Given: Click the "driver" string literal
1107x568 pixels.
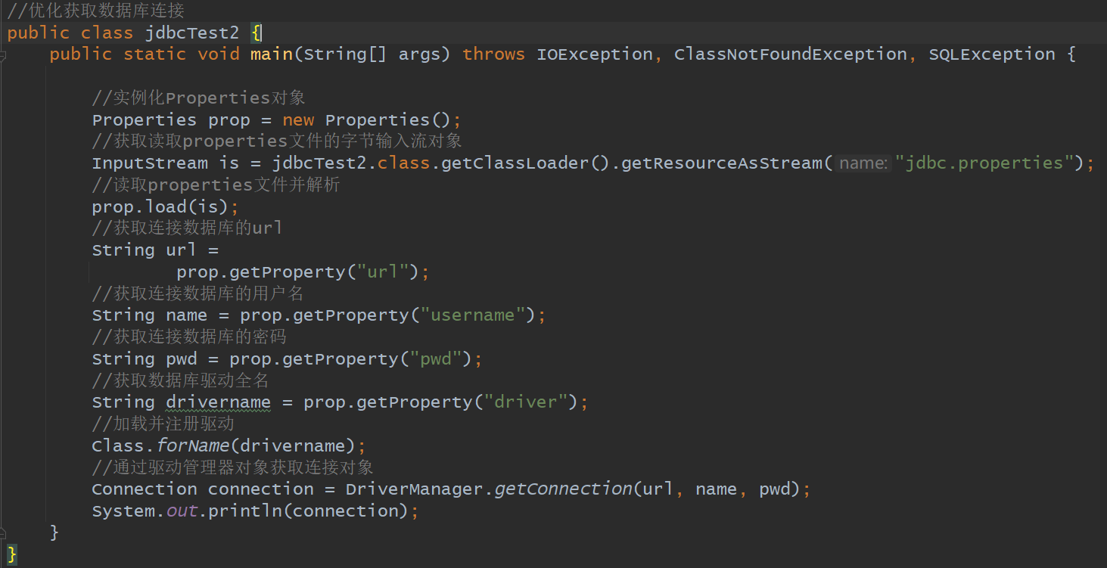Looking at the screenshot, I should 525,402.
